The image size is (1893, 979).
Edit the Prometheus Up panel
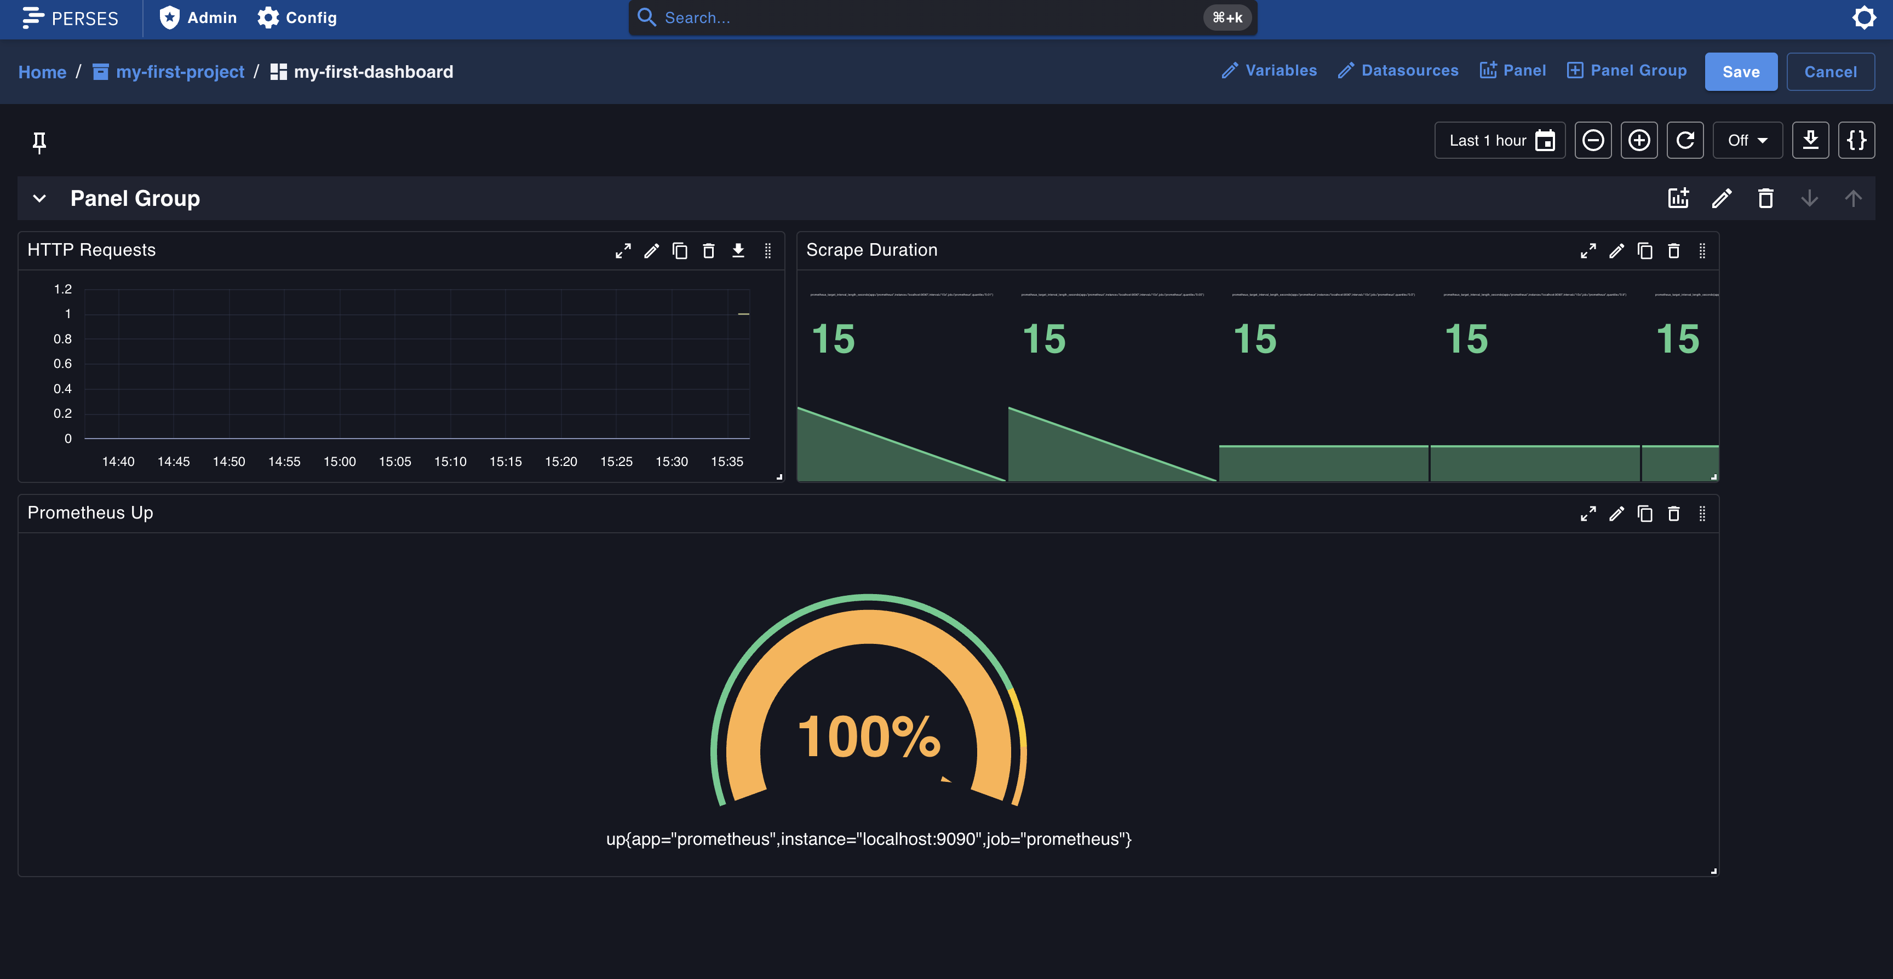pyautogui.click(x=1617, y=514)
